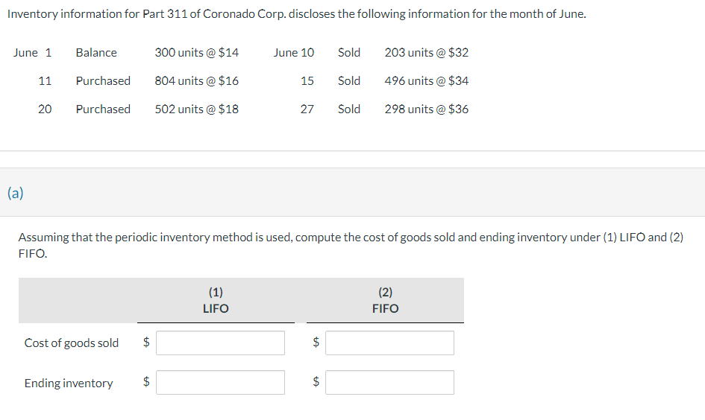Click the '300 units @ $14' text
Viewport: 705px width, 420px height.
point(197,52)
